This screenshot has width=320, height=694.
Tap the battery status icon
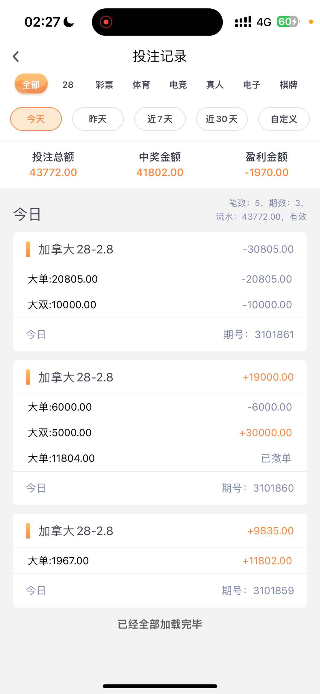click(x=288, y=22)
